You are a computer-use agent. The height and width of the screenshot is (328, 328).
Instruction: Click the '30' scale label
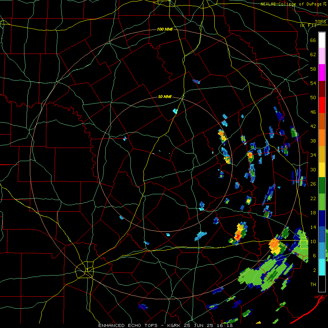pyautogui.click(x=313, y=169)
